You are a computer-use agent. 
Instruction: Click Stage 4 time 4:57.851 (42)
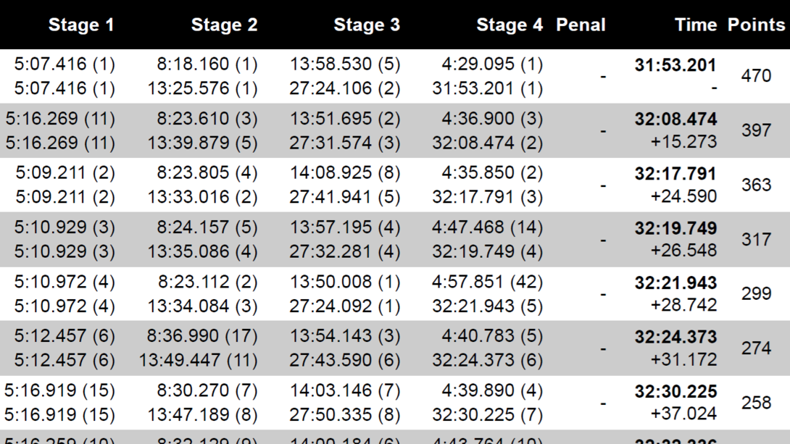487,282
